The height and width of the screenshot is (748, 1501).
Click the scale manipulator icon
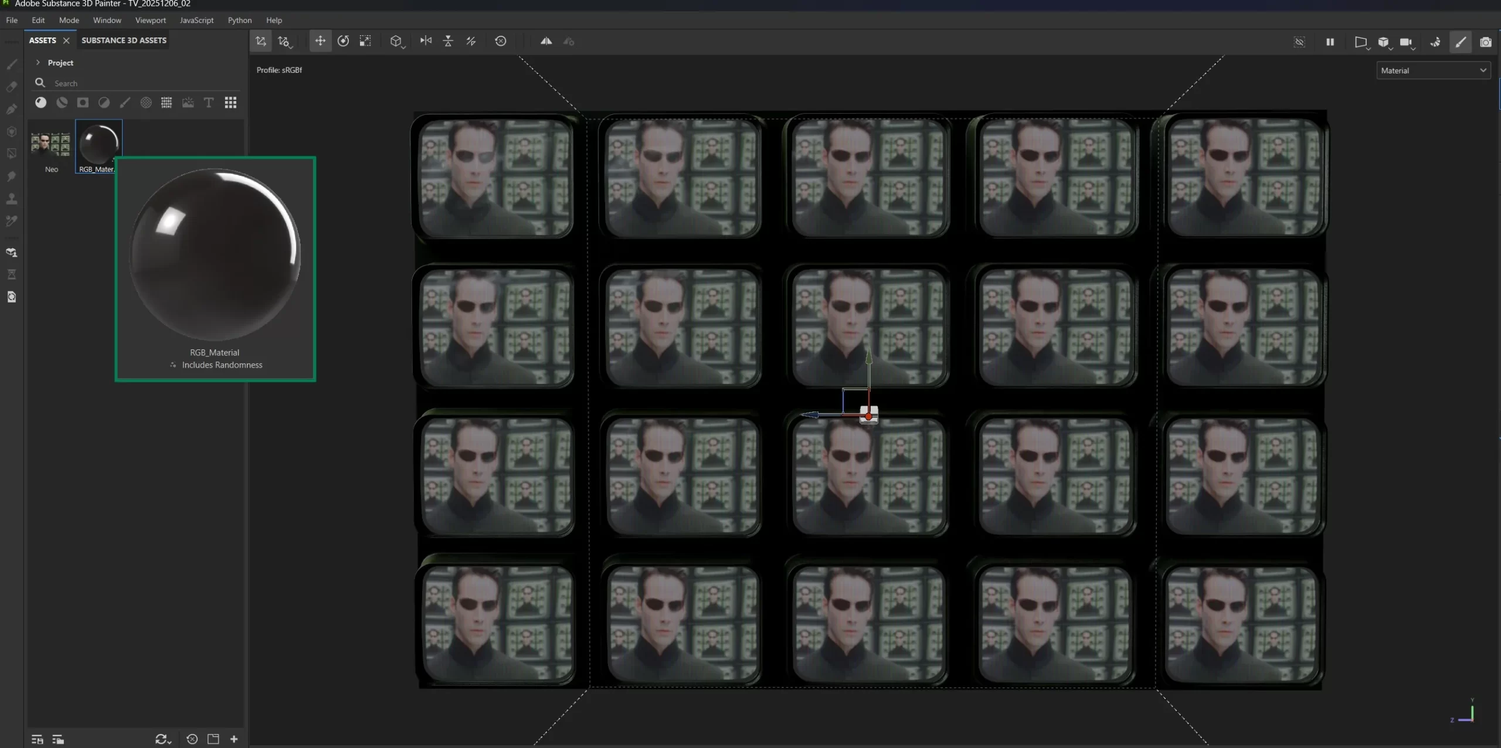(x=365, y=41)
